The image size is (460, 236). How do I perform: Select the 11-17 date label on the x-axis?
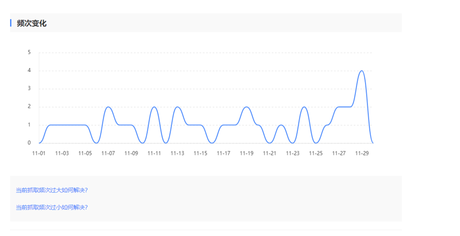[x=224, y=153]
